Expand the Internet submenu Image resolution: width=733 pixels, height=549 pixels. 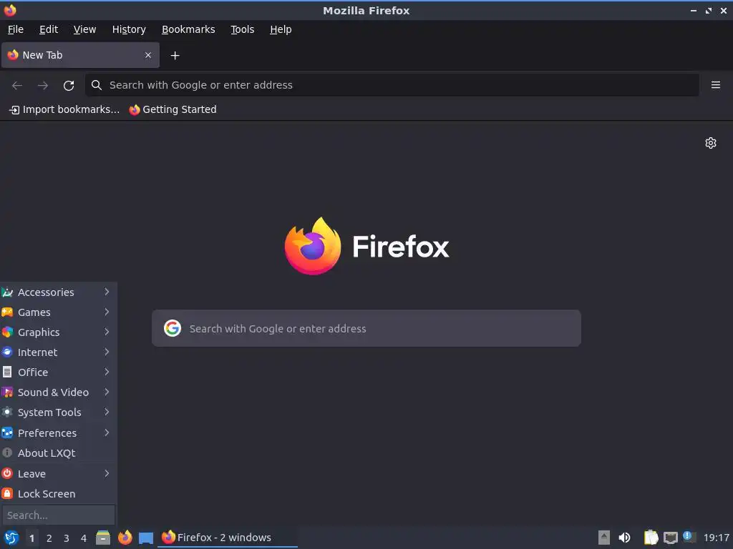coord(59,352)
